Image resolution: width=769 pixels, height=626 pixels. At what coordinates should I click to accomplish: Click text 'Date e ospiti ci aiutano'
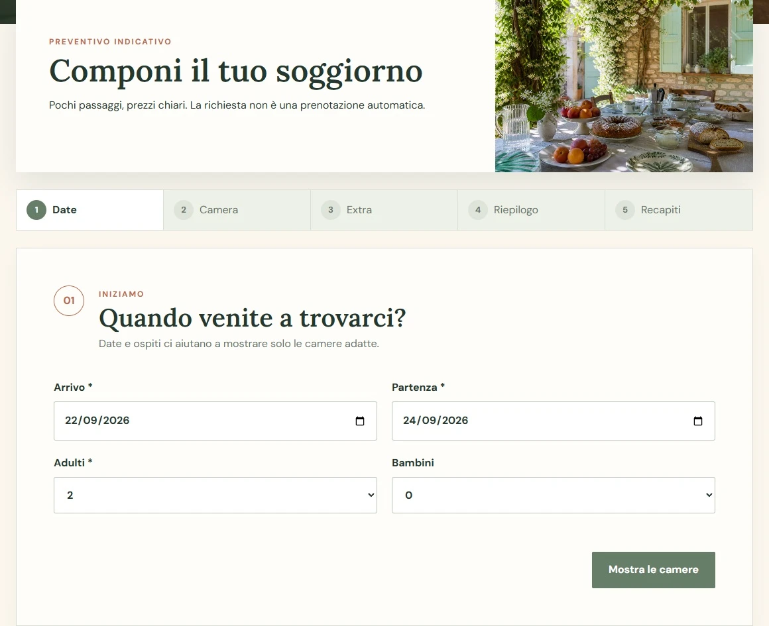tap(154, 344)
